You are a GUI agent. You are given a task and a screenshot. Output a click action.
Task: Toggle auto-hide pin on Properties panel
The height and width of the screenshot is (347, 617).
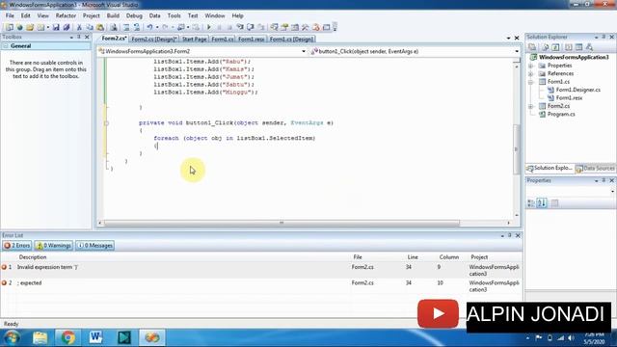pyautogui.click(x=604, y=180)
